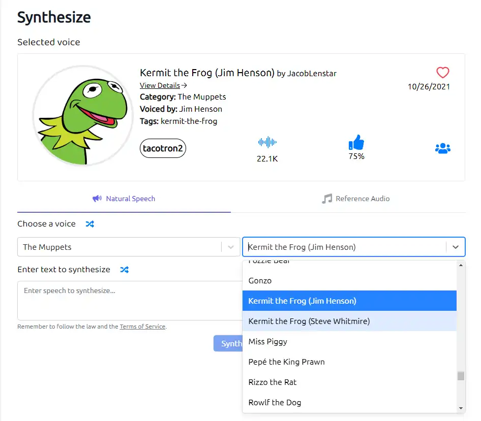Screen dimensions: 481x421
Task: Click the Kermit the Frog avatar image
Action: click(x=83, y=115)
